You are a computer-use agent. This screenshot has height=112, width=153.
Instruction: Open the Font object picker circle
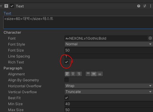pos(150,38)
